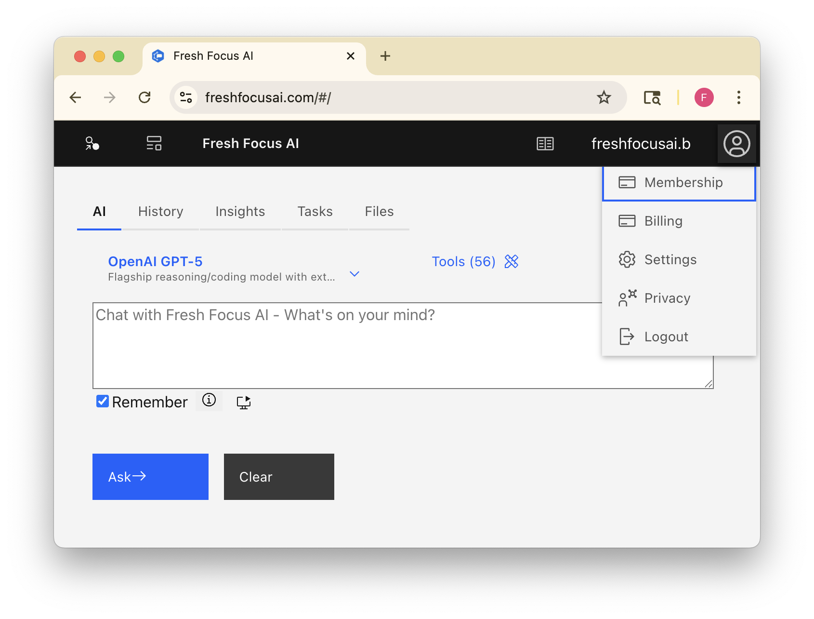
Task: Open the Chrome three-dot menu
Action: [738, 97]
